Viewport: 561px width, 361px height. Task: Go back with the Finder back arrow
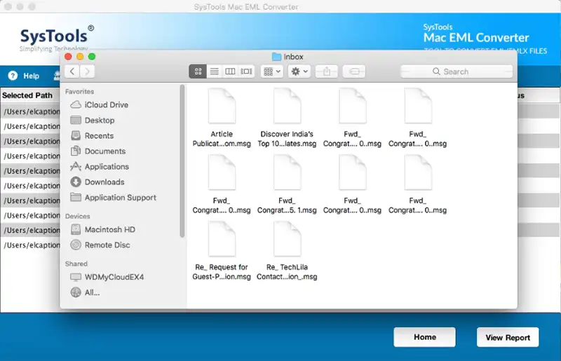click(x=72, y=71)
